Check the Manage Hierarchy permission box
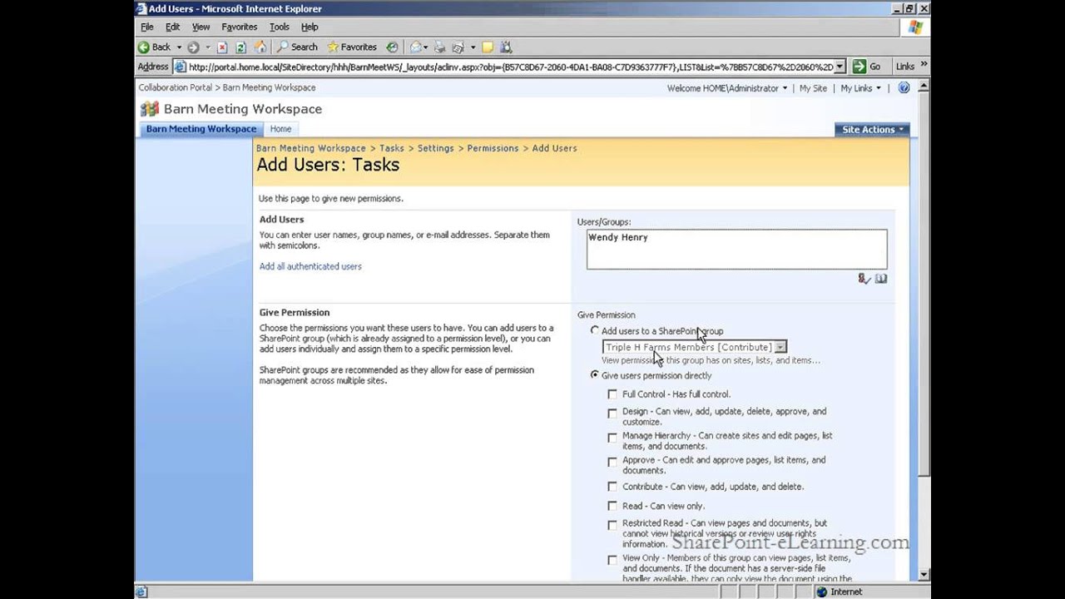This screenshot has width=1065, height=599. tap(612, 437)
